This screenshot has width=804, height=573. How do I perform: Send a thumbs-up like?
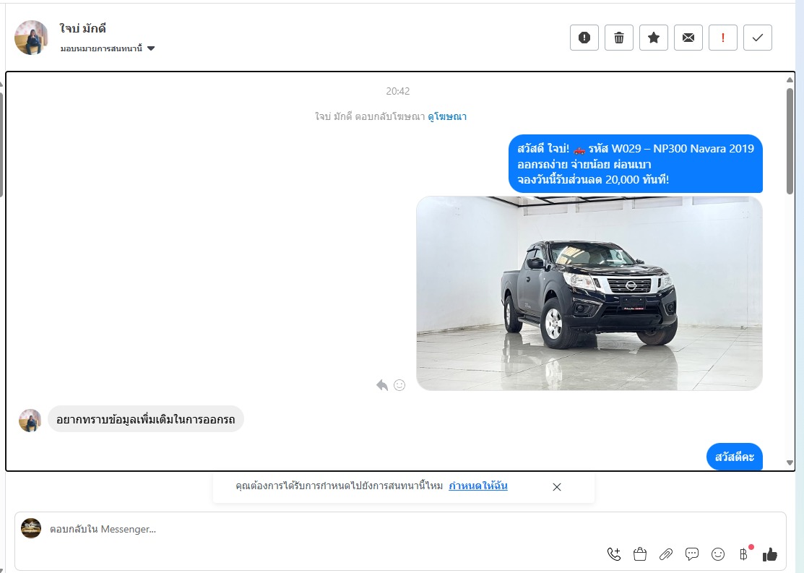coord(770,554)
